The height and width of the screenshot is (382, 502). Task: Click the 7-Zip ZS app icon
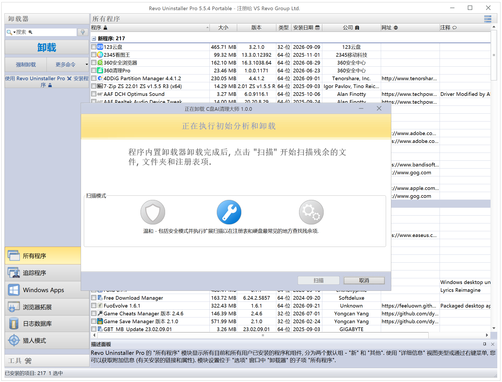100,86
